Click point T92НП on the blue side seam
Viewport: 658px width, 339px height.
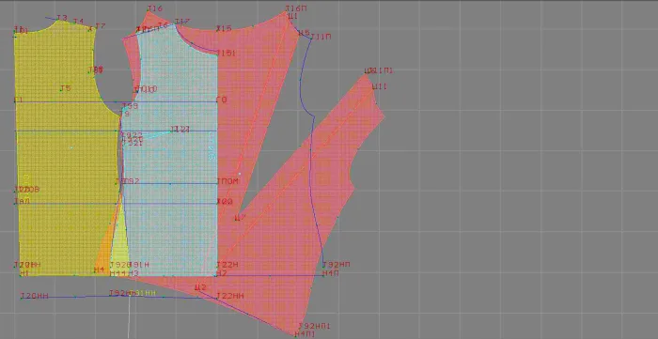337,265
